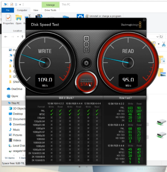167x172 pixels.
Task: Start the disk speed test
Action: [86, 82]
